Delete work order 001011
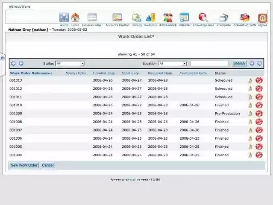The width and height of the screenshot is (273, 205). pos(259,97)
